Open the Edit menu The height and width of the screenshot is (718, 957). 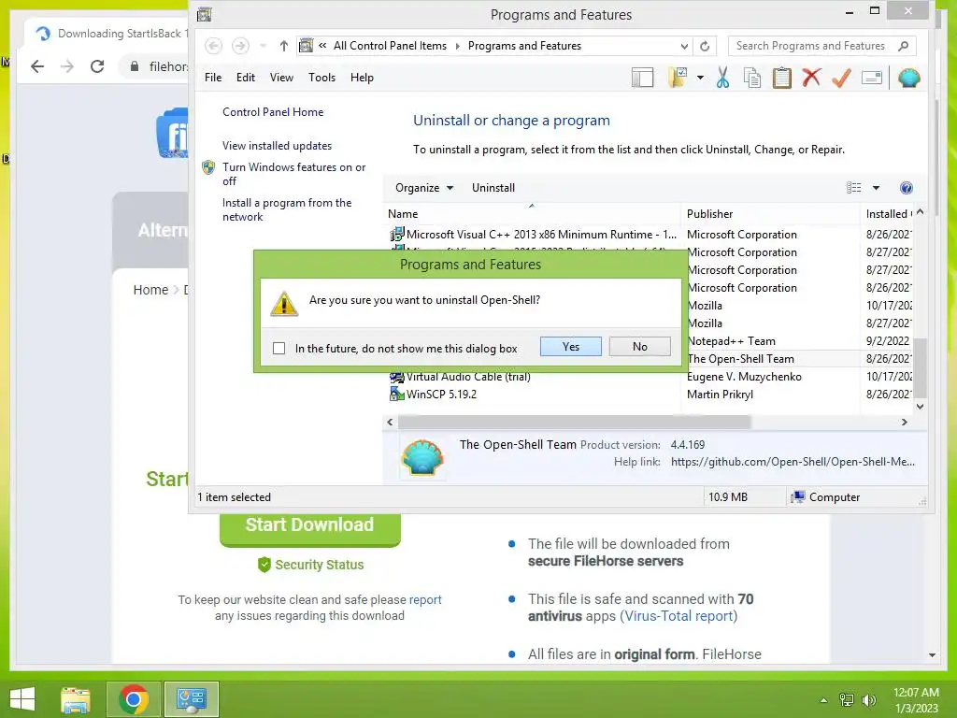point(246,78)
